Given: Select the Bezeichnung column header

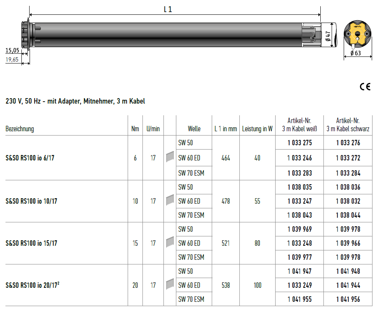Looking at the screenshot, I should (x=19, y=129).
